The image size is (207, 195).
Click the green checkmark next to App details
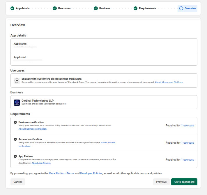(12, 8)
